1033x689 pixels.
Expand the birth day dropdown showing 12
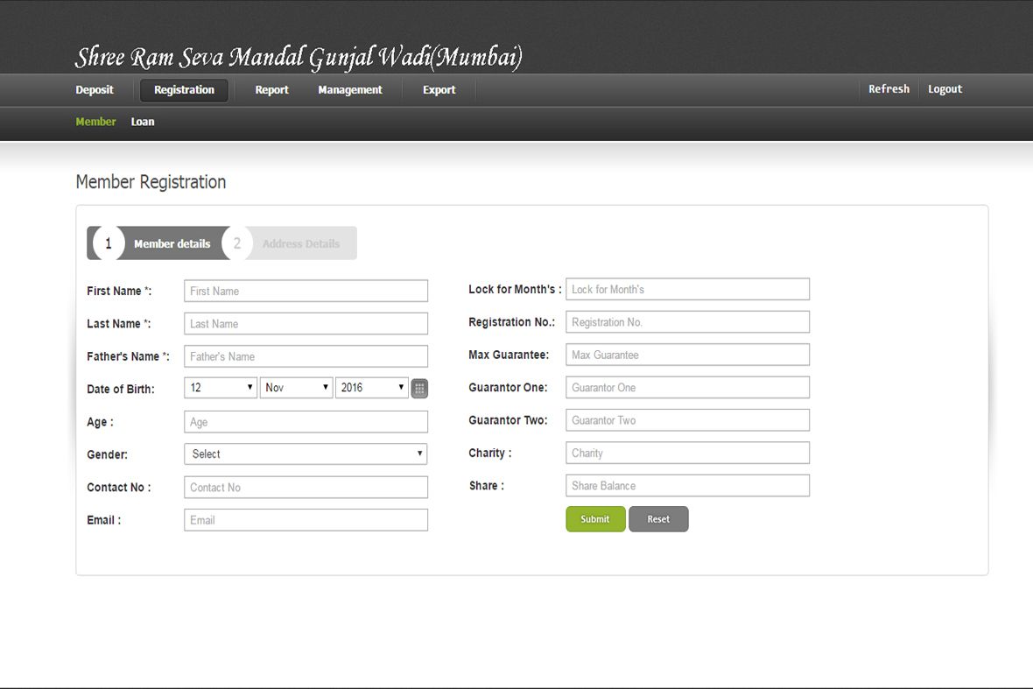(221, 388)
